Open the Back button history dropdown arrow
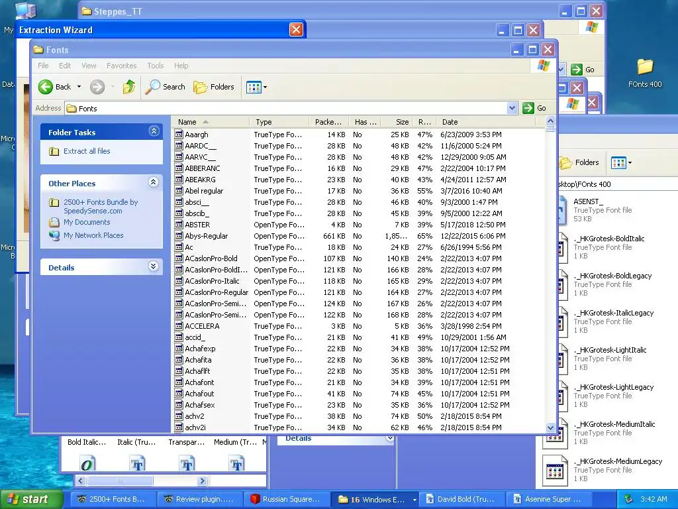The image size is (678, 509). click(x=79, y=87)
